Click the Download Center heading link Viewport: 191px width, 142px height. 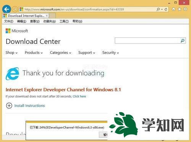pos(33,42)
